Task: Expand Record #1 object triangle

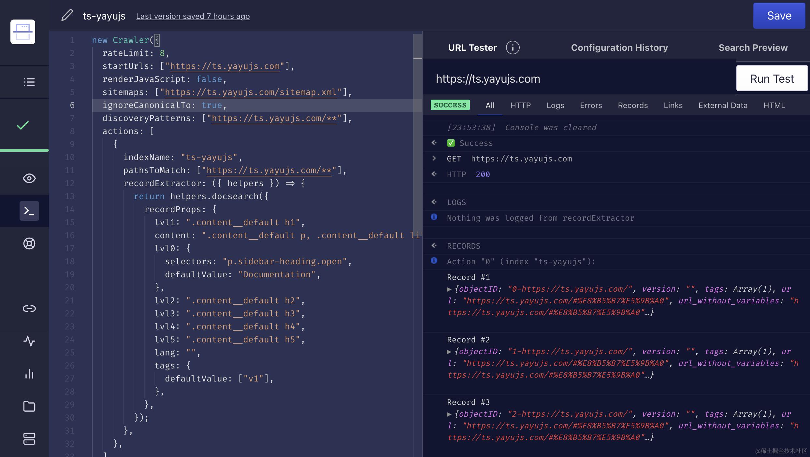Action: [449, 289]
